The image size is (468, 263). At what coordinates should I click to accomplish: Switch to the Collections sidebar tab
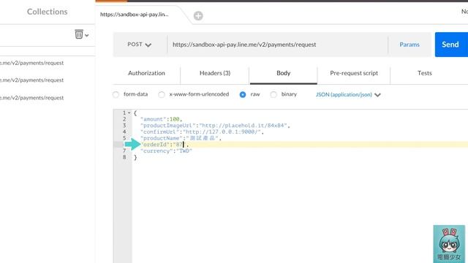point(47,12)
